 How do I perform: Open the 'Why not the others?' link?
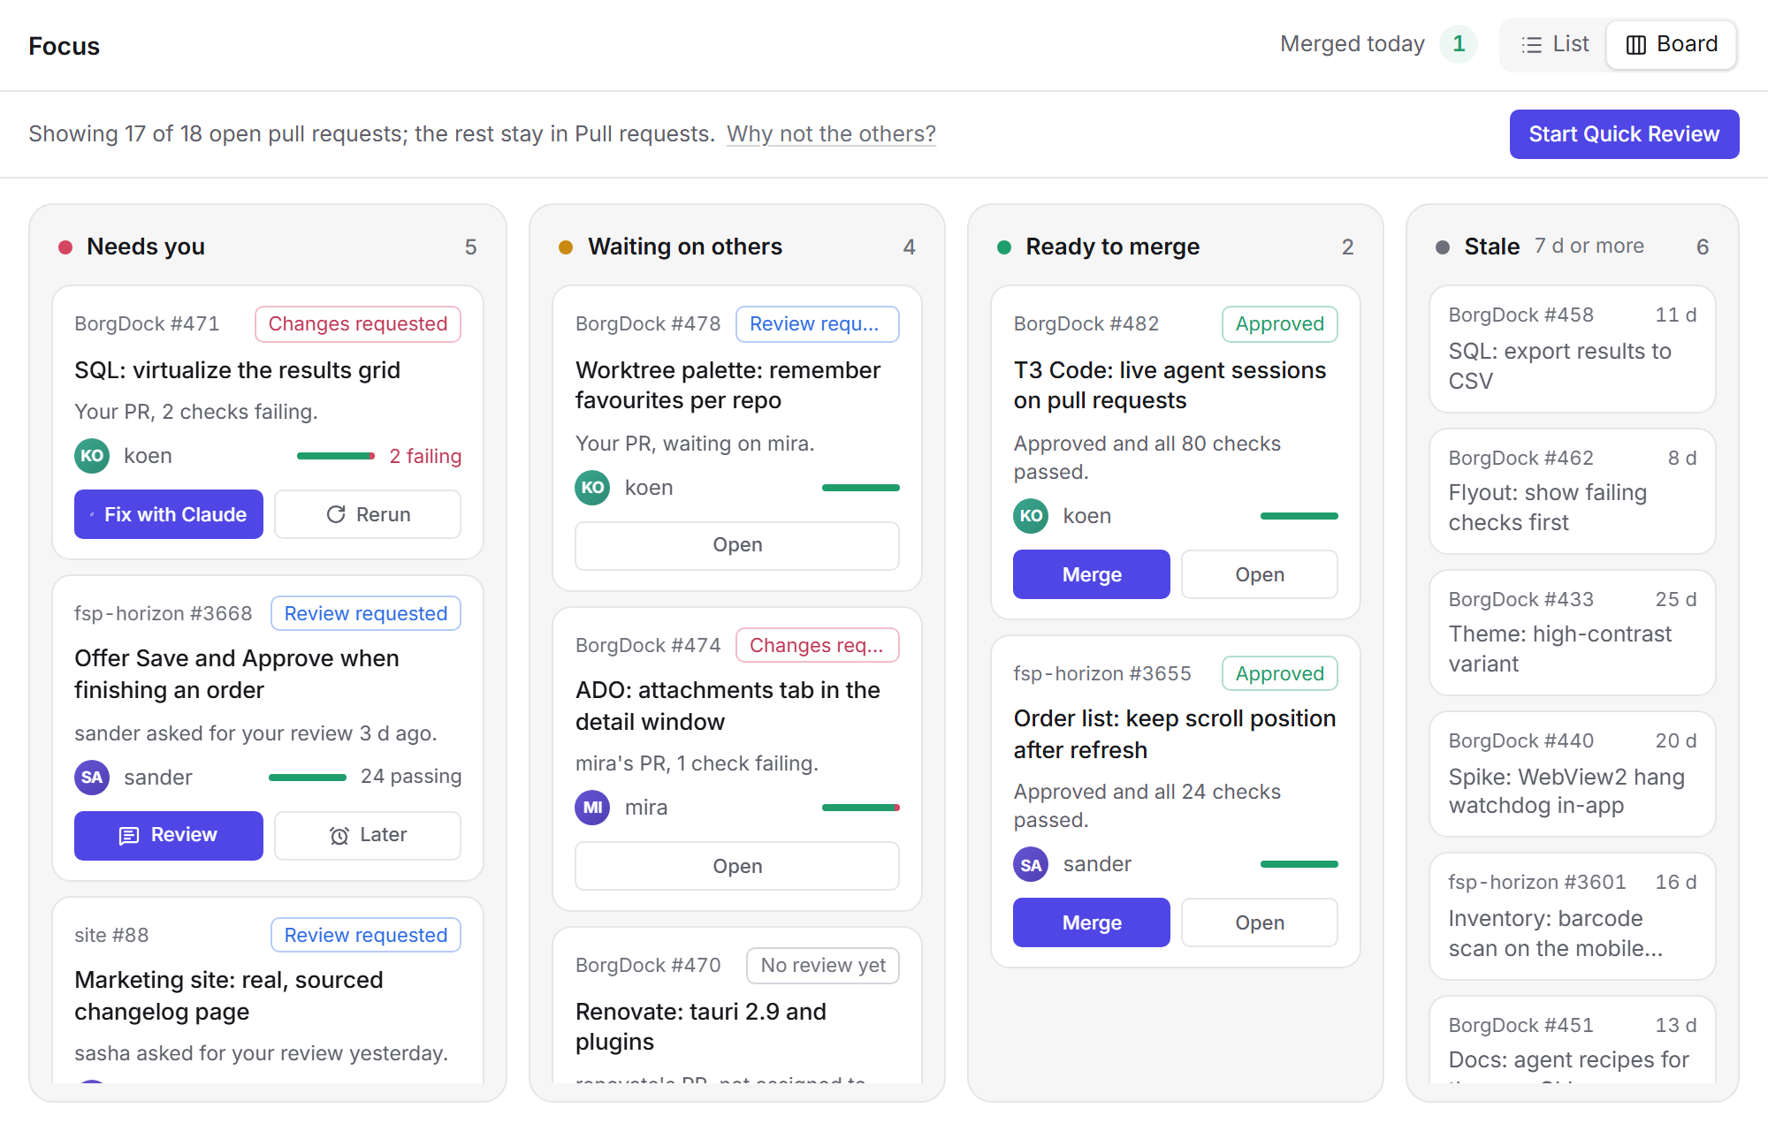click(x=831, y=134)
